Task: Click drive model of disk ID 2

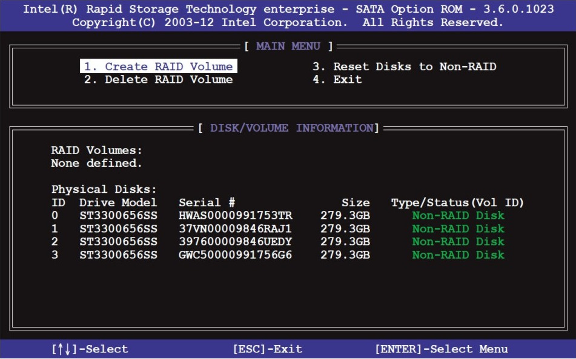Action: point(118,242)
